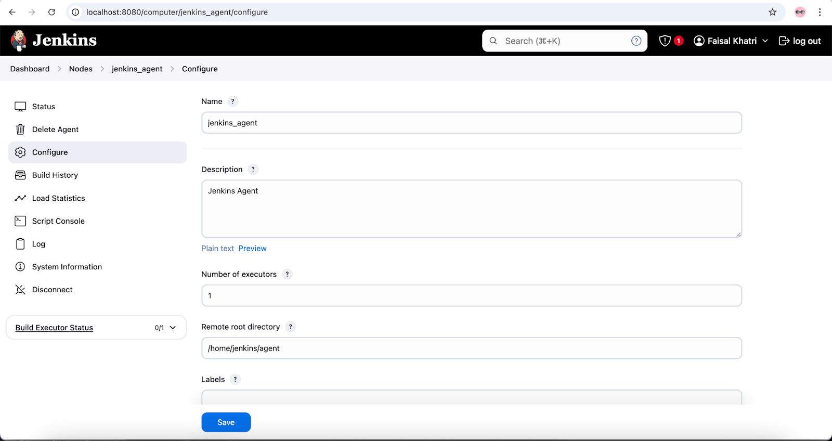The height and width of the screenshot is (441, 832).
Task: Click the Name field containing jenkins_agent
Action: [x=472, y=123]
